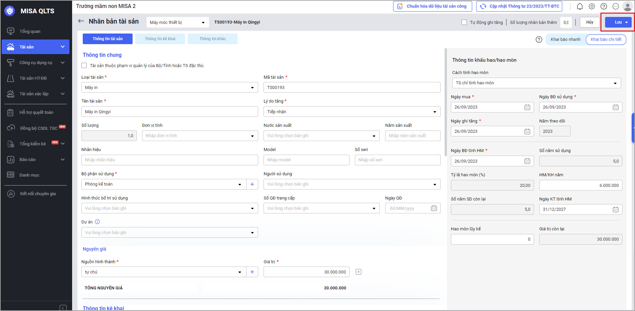Open the settings gear icon
Image resolution: width=635 pixels, height=311 pixels.
[592, 6]
